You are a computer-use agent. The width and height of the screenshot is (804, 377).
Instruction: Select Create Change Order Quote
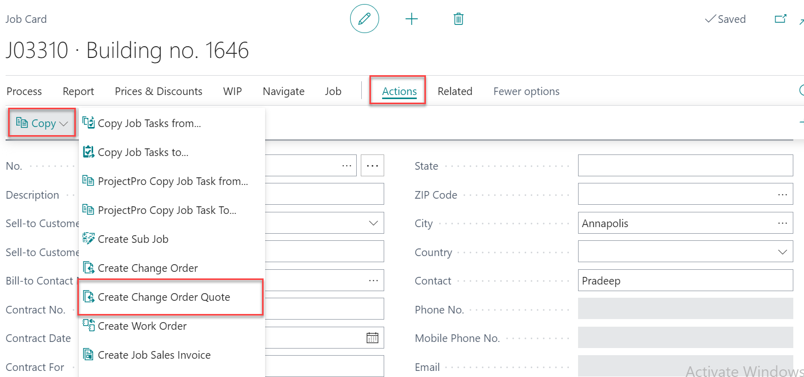[164, 297]
